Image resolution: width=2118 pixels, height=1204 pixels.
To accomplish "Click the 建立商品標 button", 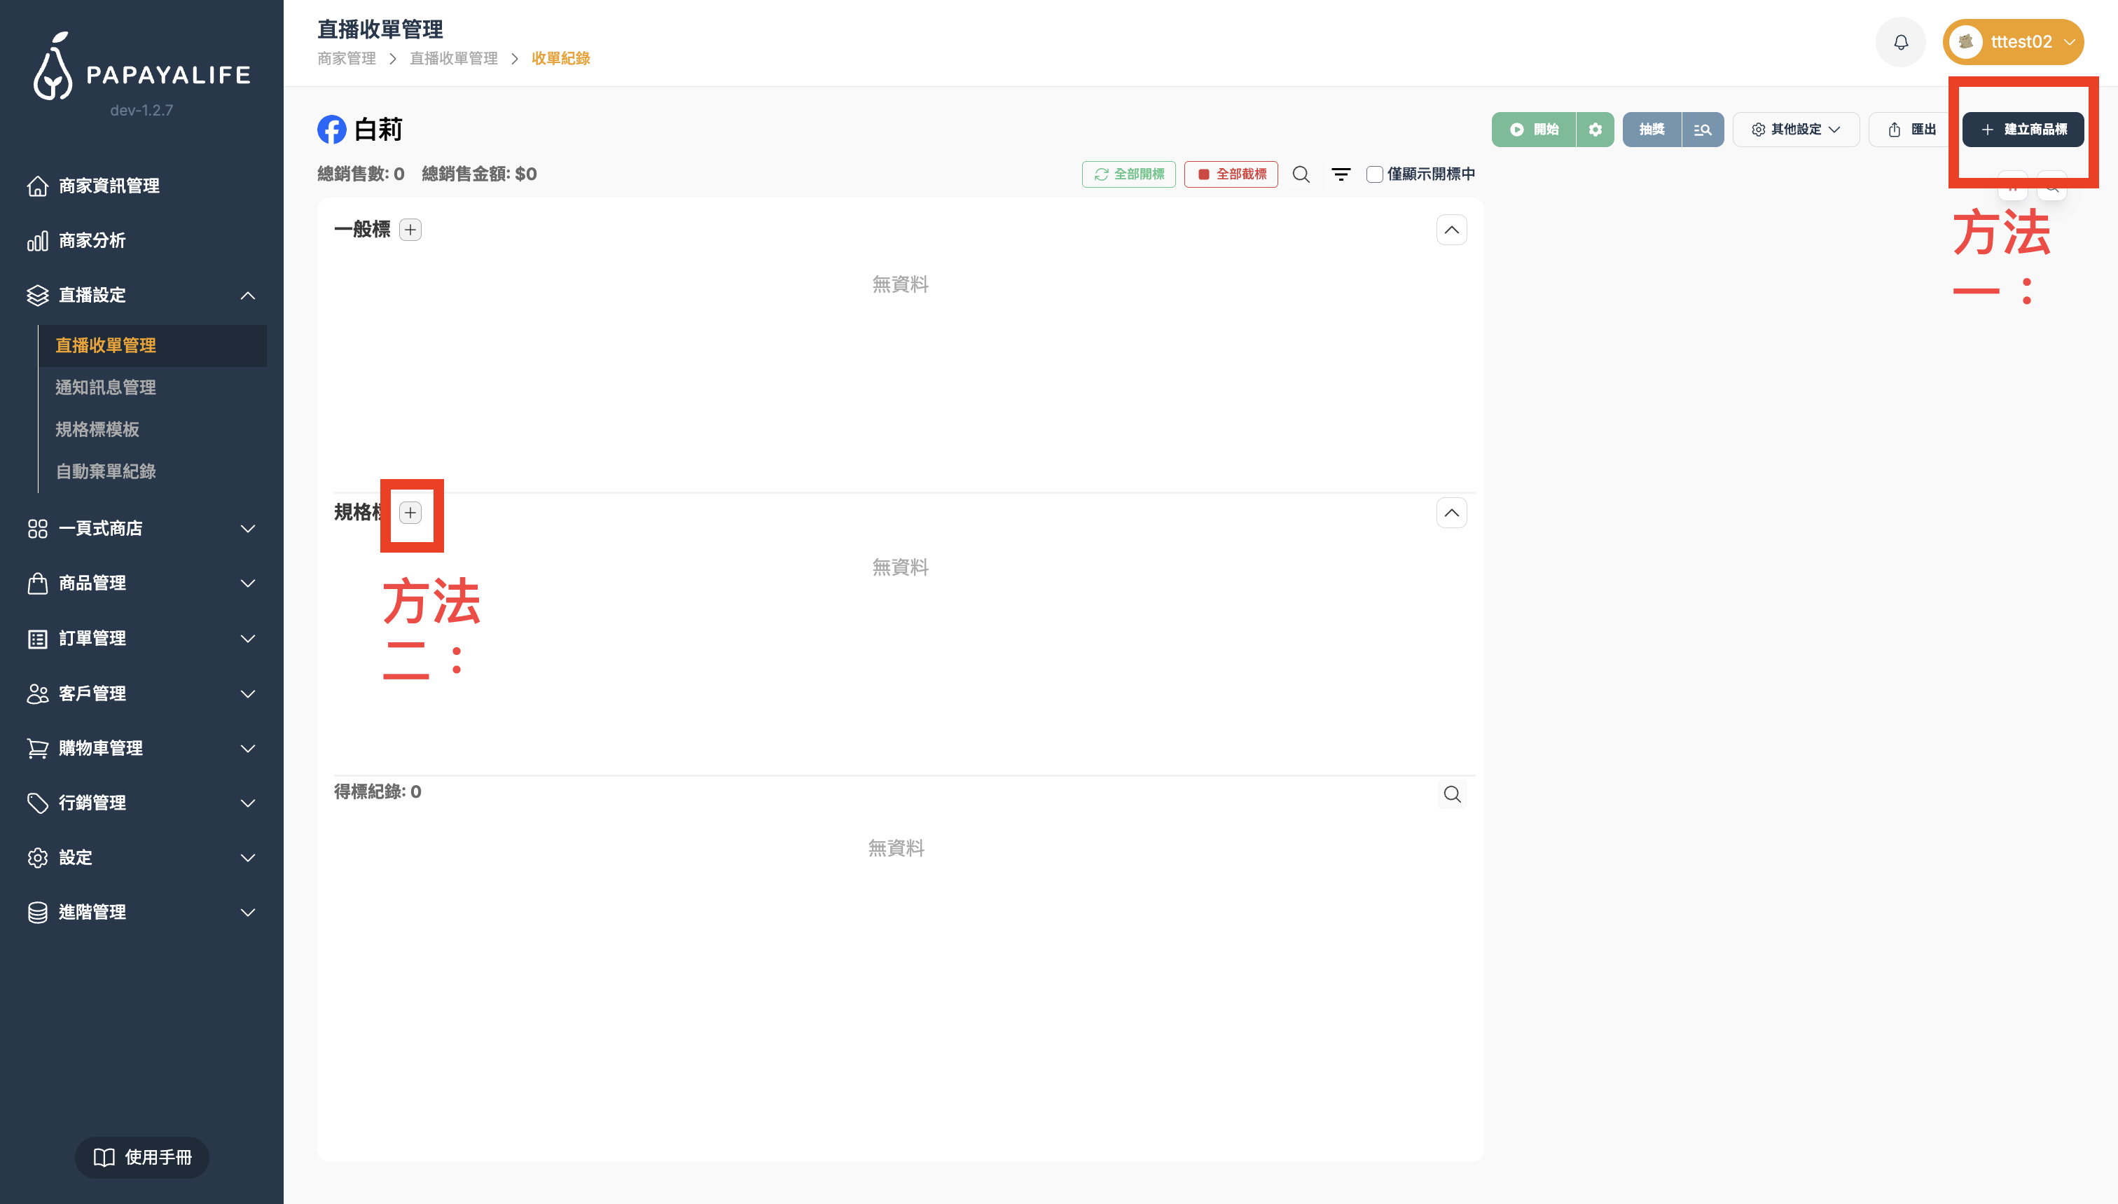I will (x=2023, y=130).
